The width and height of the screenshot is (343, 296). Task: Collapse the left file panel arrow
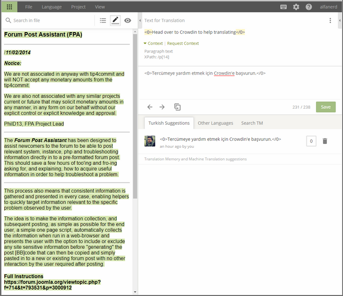coord(140,20)
